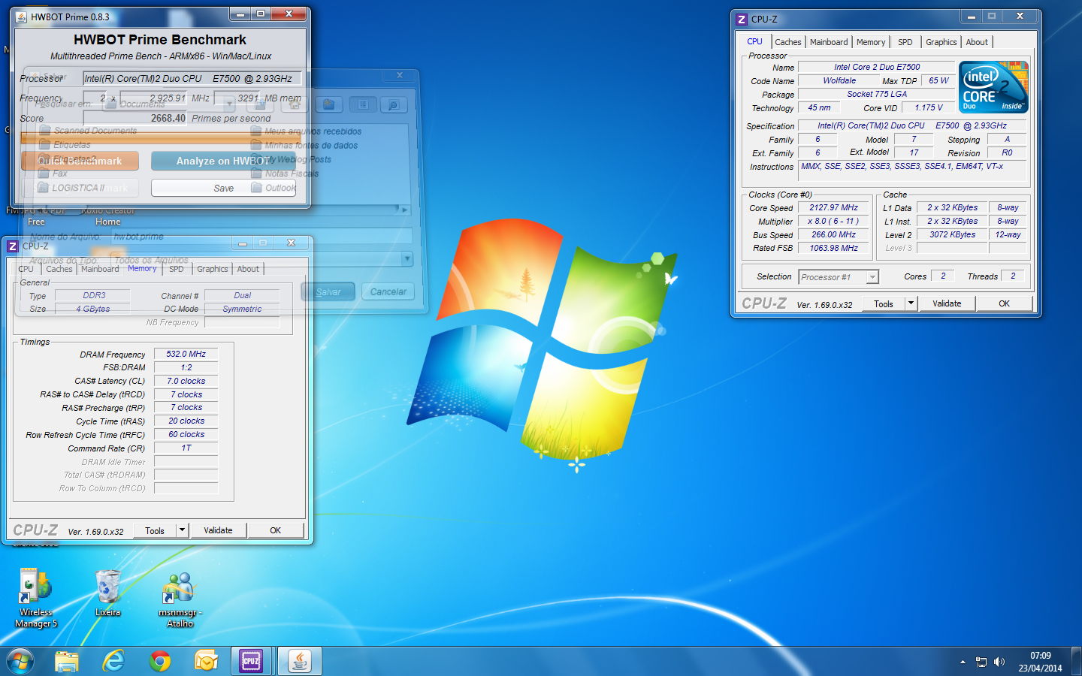Image resolution: width=1082 pixels, height=676 pixels.
Task: Select Core Speed value 2127.97 MHz
Action: click(833, 207)
